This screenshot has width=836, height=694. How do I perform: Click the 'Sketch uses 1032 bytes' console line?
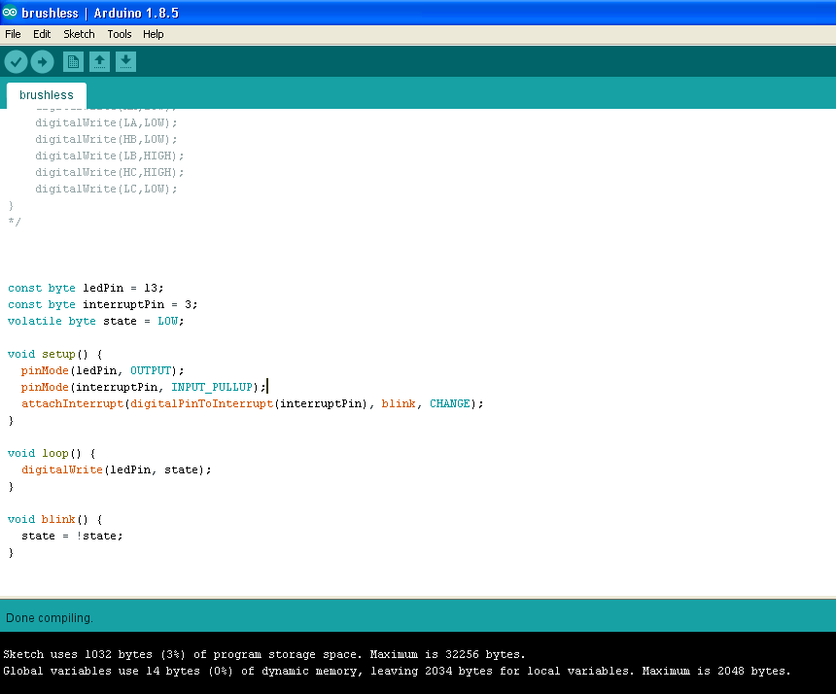(x=263, y=654)
